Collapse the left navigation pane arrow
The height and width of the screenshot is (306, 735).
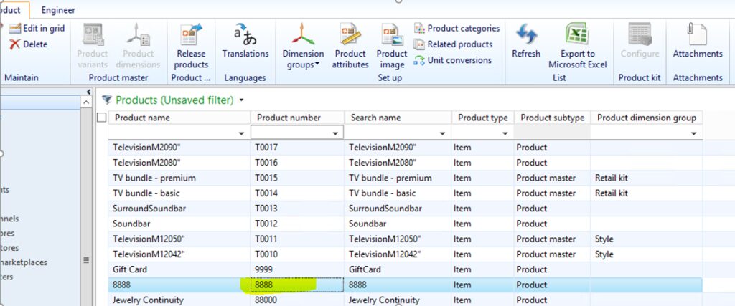(x=88, y=92)
